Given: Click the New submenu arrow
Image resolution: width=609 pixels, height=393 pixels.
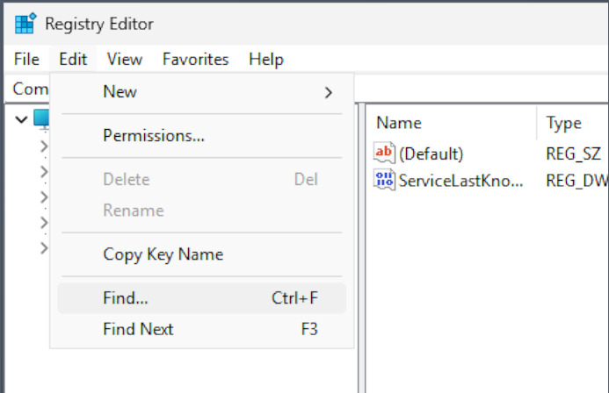Looking at the screenshot, I should click(x=329, y=93).
